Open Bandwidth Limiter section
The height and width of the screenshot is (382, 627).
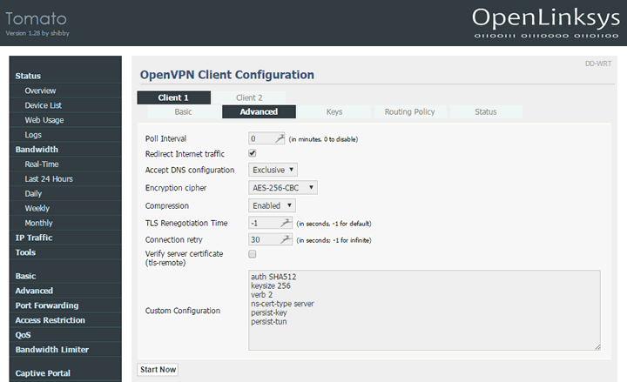point(52,350)
